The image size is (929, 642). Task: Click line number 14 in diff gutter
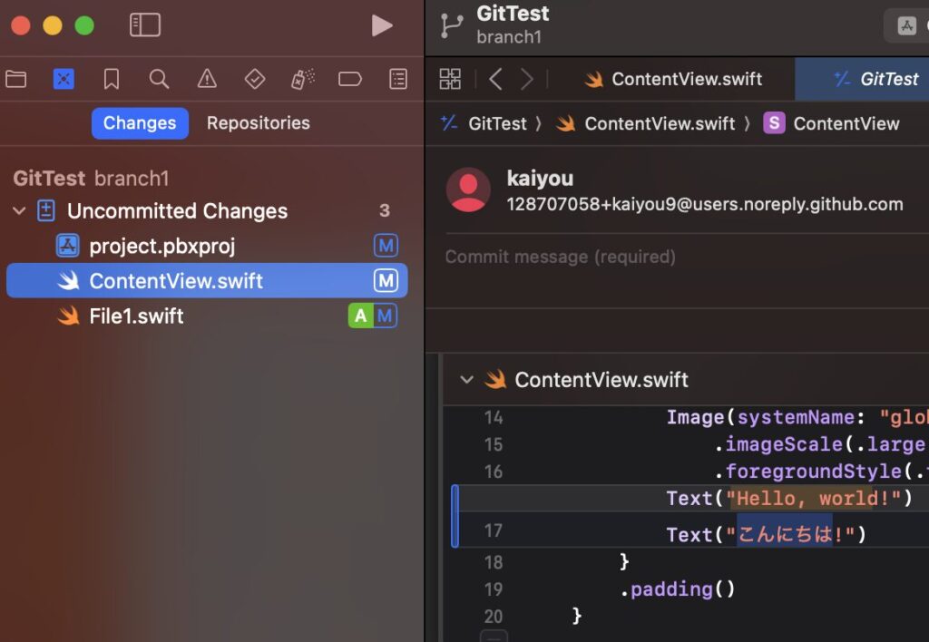(493, 417)
